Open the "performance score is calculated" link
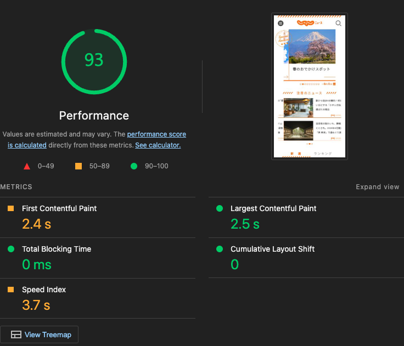This screenshot has width=404, height=346. [x=156, y=134]
